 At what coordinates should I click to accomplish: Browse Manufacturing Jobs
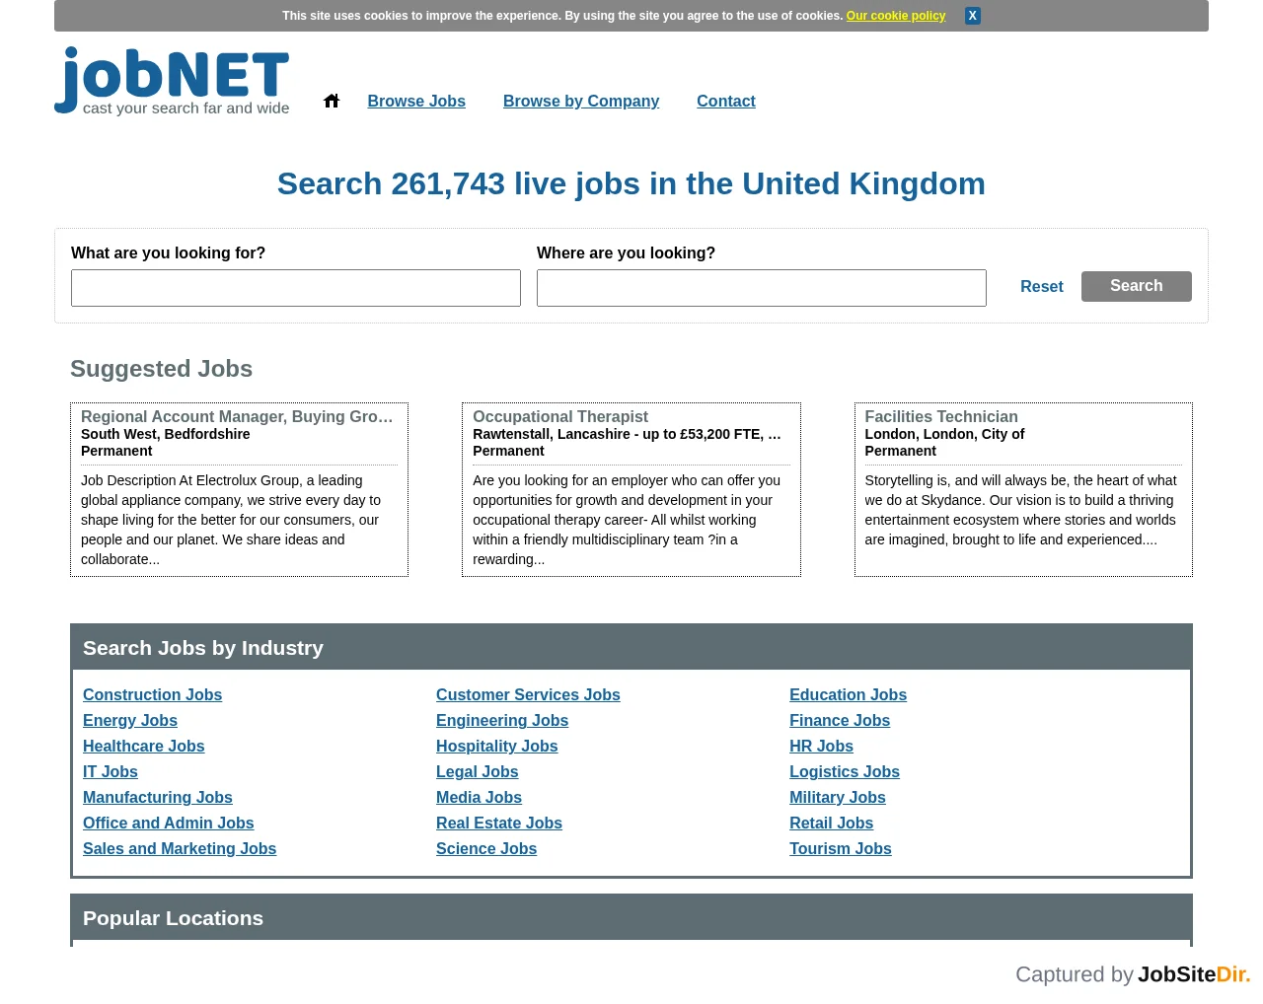(x=158, y=797)
